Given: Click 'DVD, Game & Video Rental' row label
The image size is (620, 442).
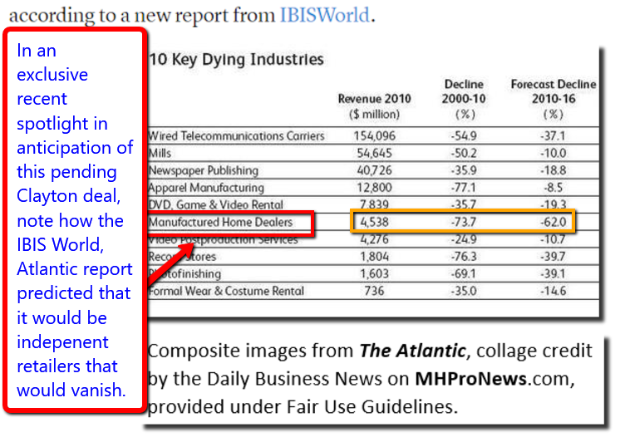Looking at the screenshot, I should point(215,204).
